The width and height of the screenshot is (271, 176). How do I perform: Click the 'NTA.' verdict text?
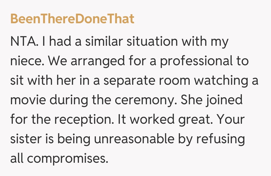point(24,42)
